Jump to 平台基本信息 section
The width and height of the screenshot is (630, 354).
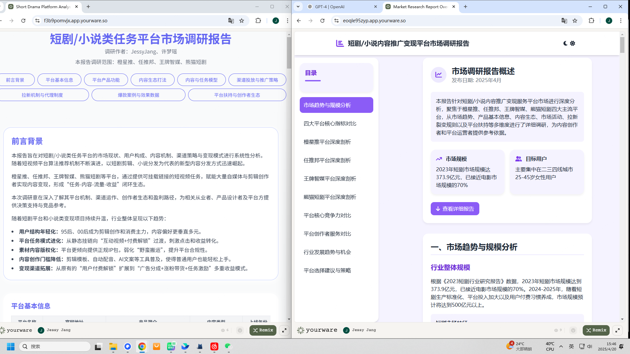(x=59, y=80)
